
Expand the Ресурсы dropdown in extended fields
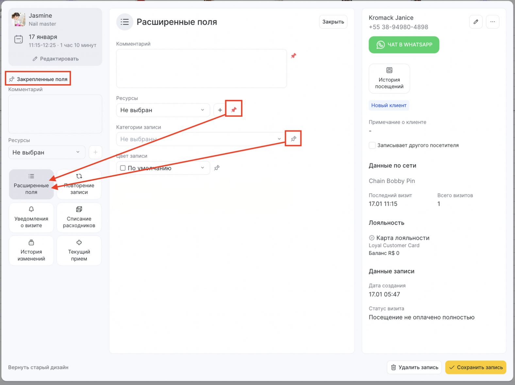pyautogui.click(x=163, y=110)
